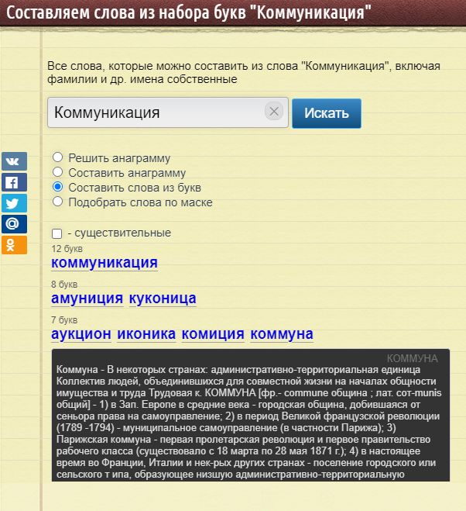
Task: Choose 'Составить анаграмму' radio option
Action: pos(57,173)
